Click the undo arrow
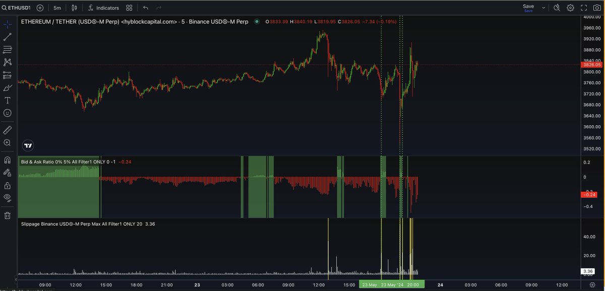605x291 pixels. pyautogui.click(x=146, y=8)
